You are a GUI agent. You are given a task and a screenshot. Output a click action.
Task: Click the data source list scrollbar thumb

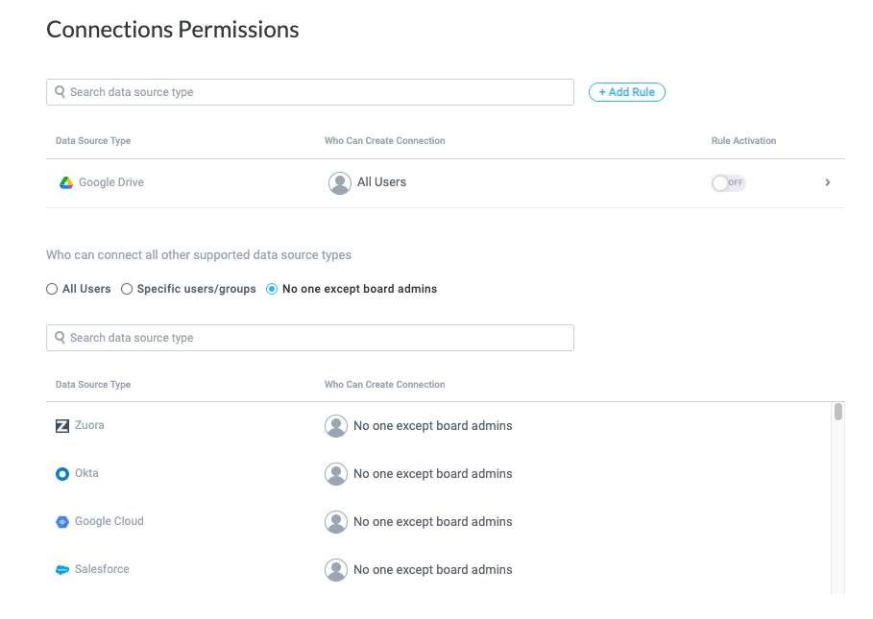tap(838, 412)
